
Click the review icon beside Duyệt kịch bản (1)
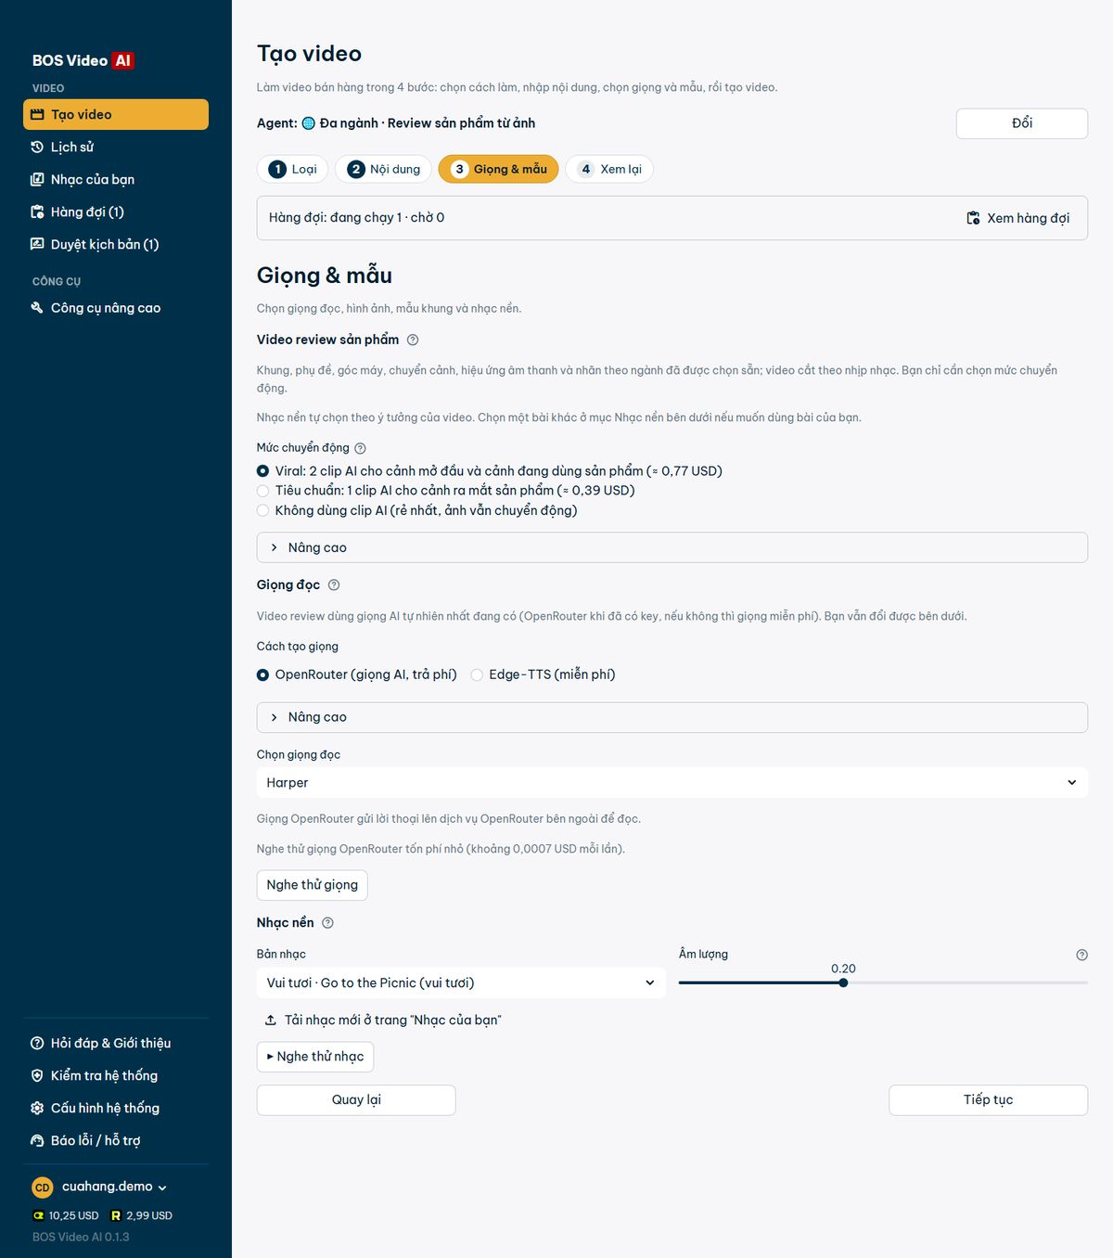37,244
